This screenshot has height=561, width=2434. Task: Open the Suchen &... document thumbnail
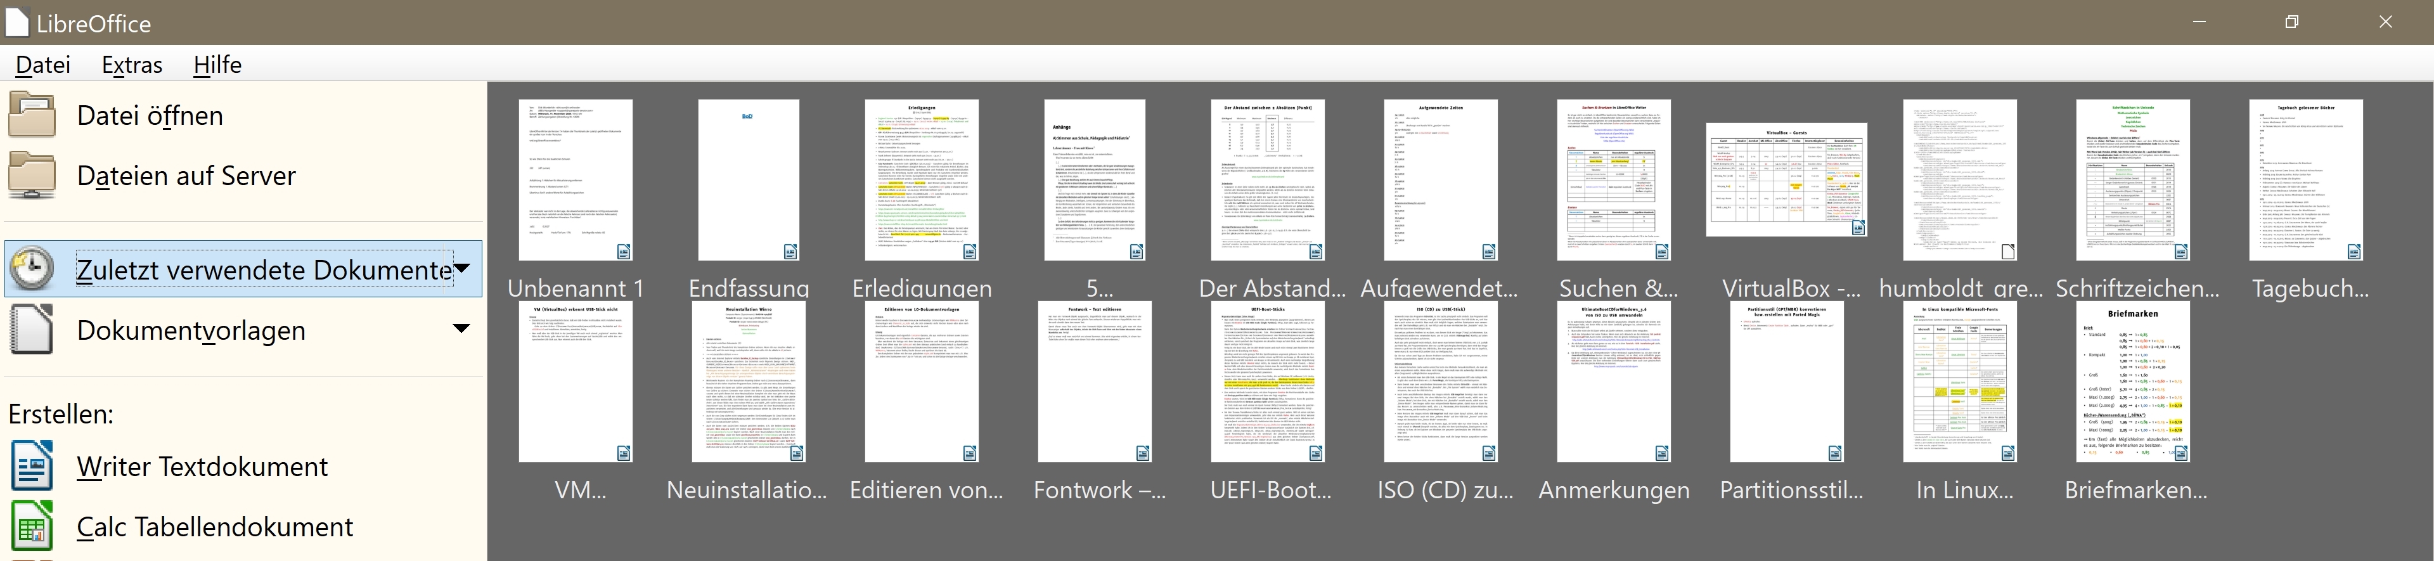(x=1614, y=179)
